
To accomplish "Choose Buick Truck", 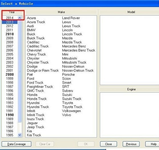I will click(x=36, y=38).
